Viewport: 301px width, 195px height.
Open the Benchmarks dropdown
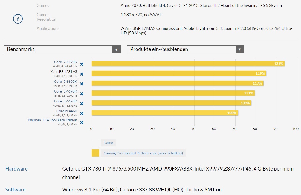click(x=62, y=49)
